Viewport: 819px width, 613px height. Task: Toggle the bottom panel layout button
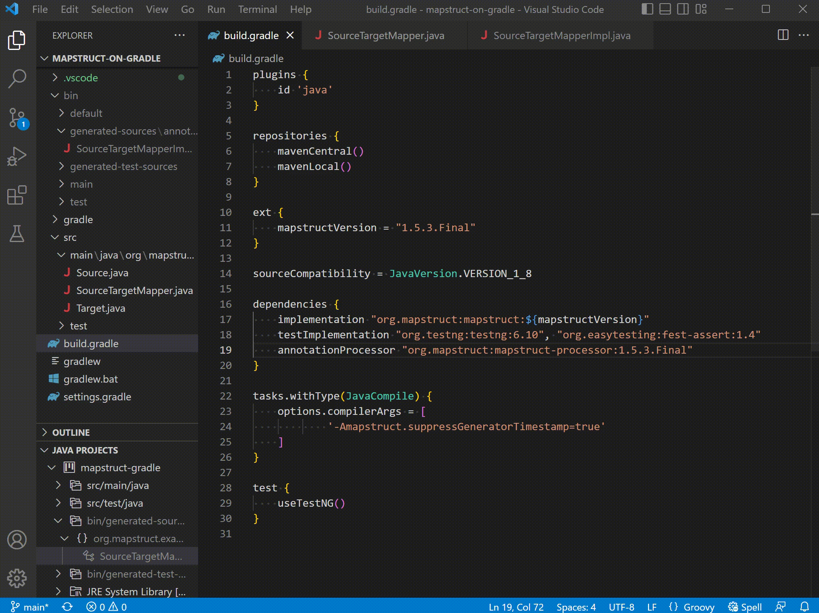pos(665,9)
